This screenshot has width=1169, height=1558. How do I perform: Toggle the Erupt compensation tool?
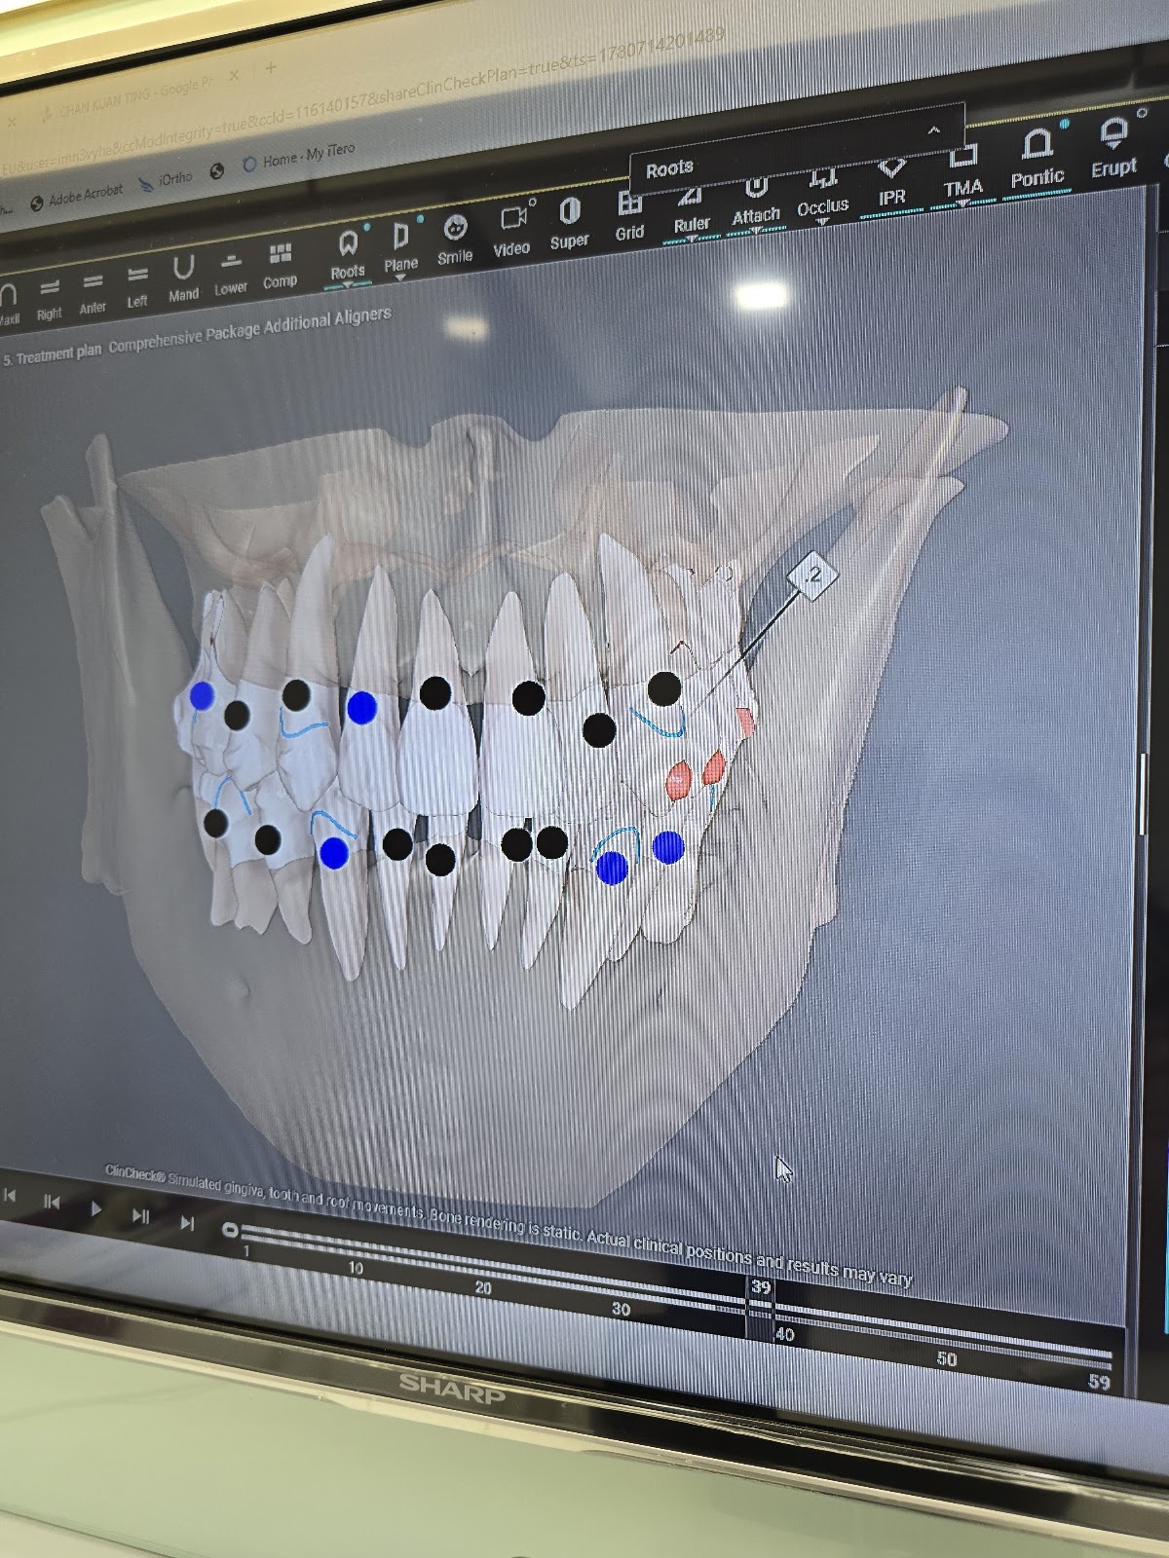click(x=1113, y=148)
